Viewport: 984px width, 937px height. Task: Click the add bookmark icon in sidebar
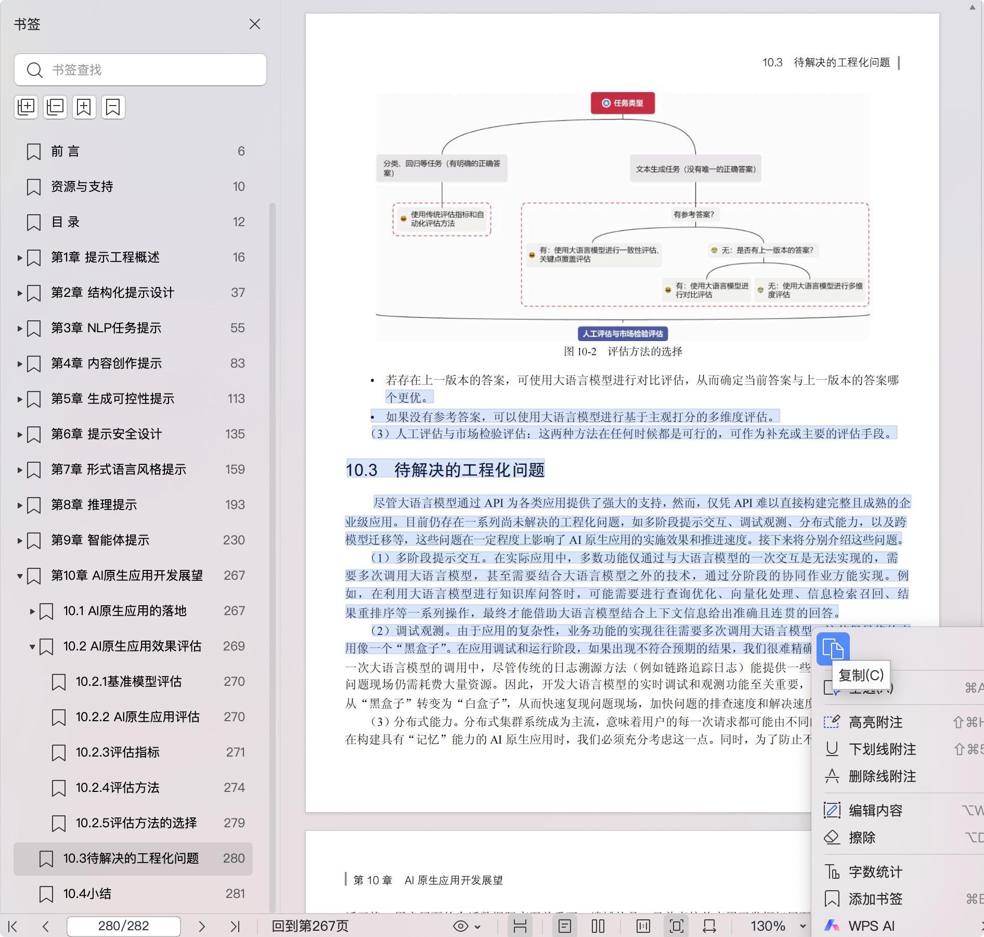point(84,107)
